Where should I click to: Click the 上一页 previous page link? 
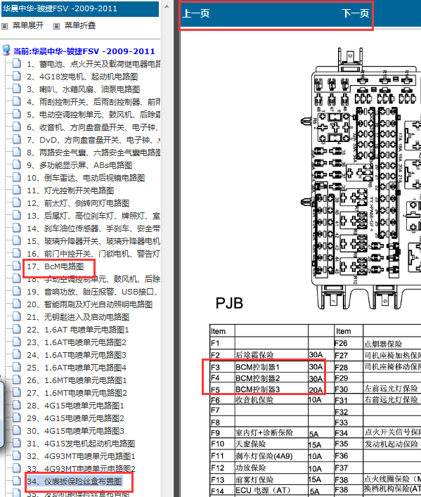coord(196,13)
